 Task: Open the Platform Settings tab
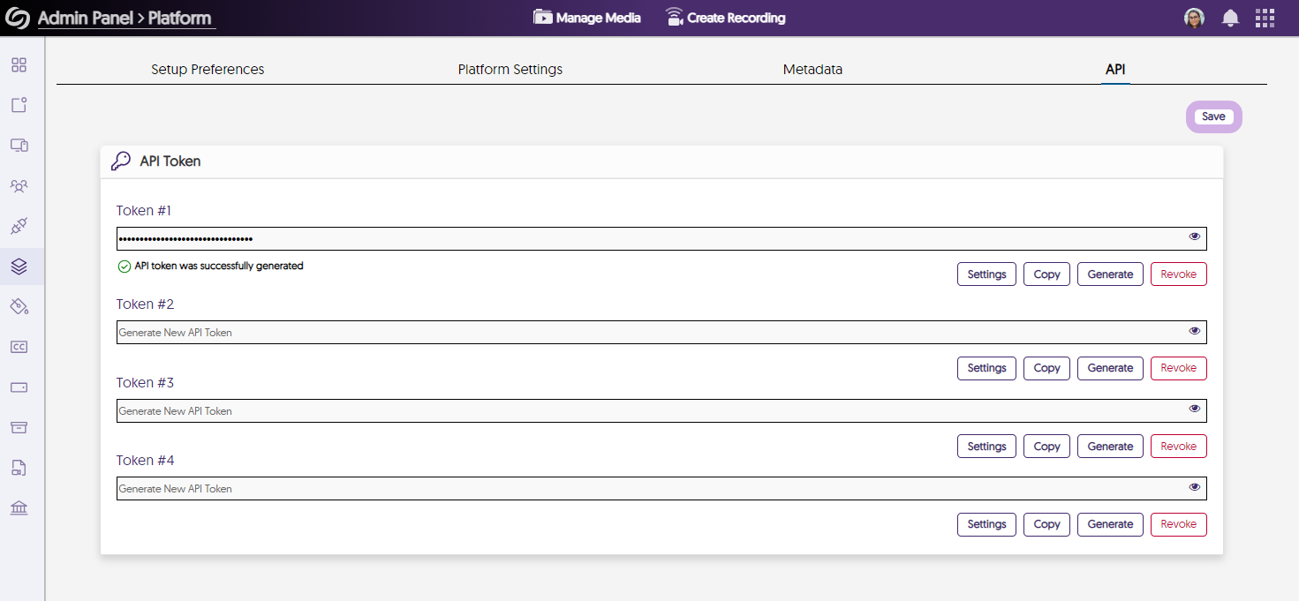tap(510, 69)
